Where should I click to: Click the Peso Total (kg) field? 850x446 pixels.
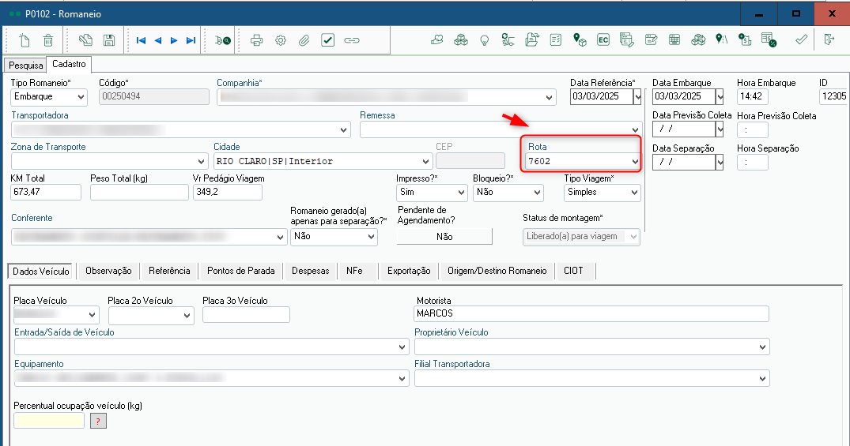pos(139,192)
